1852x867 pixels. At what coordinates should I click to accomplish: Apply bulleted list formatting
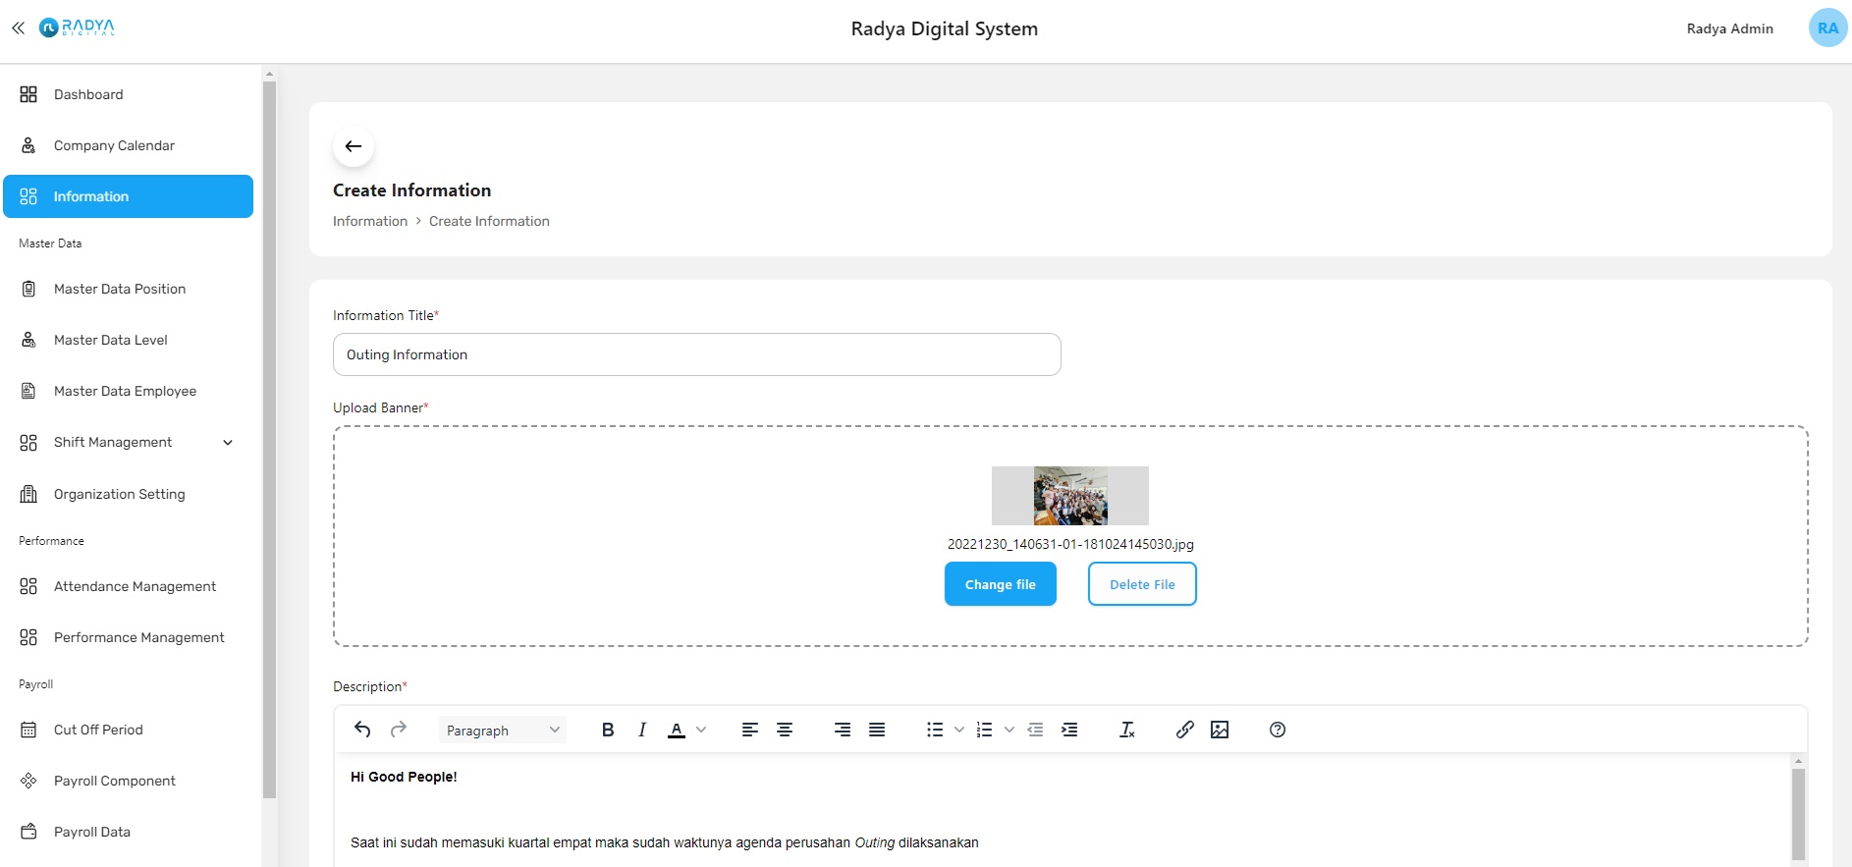coord(935,730)
